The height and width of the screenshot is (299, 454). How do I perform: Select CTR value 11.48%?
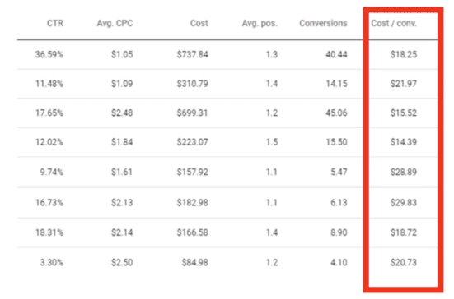coord(49,84)
